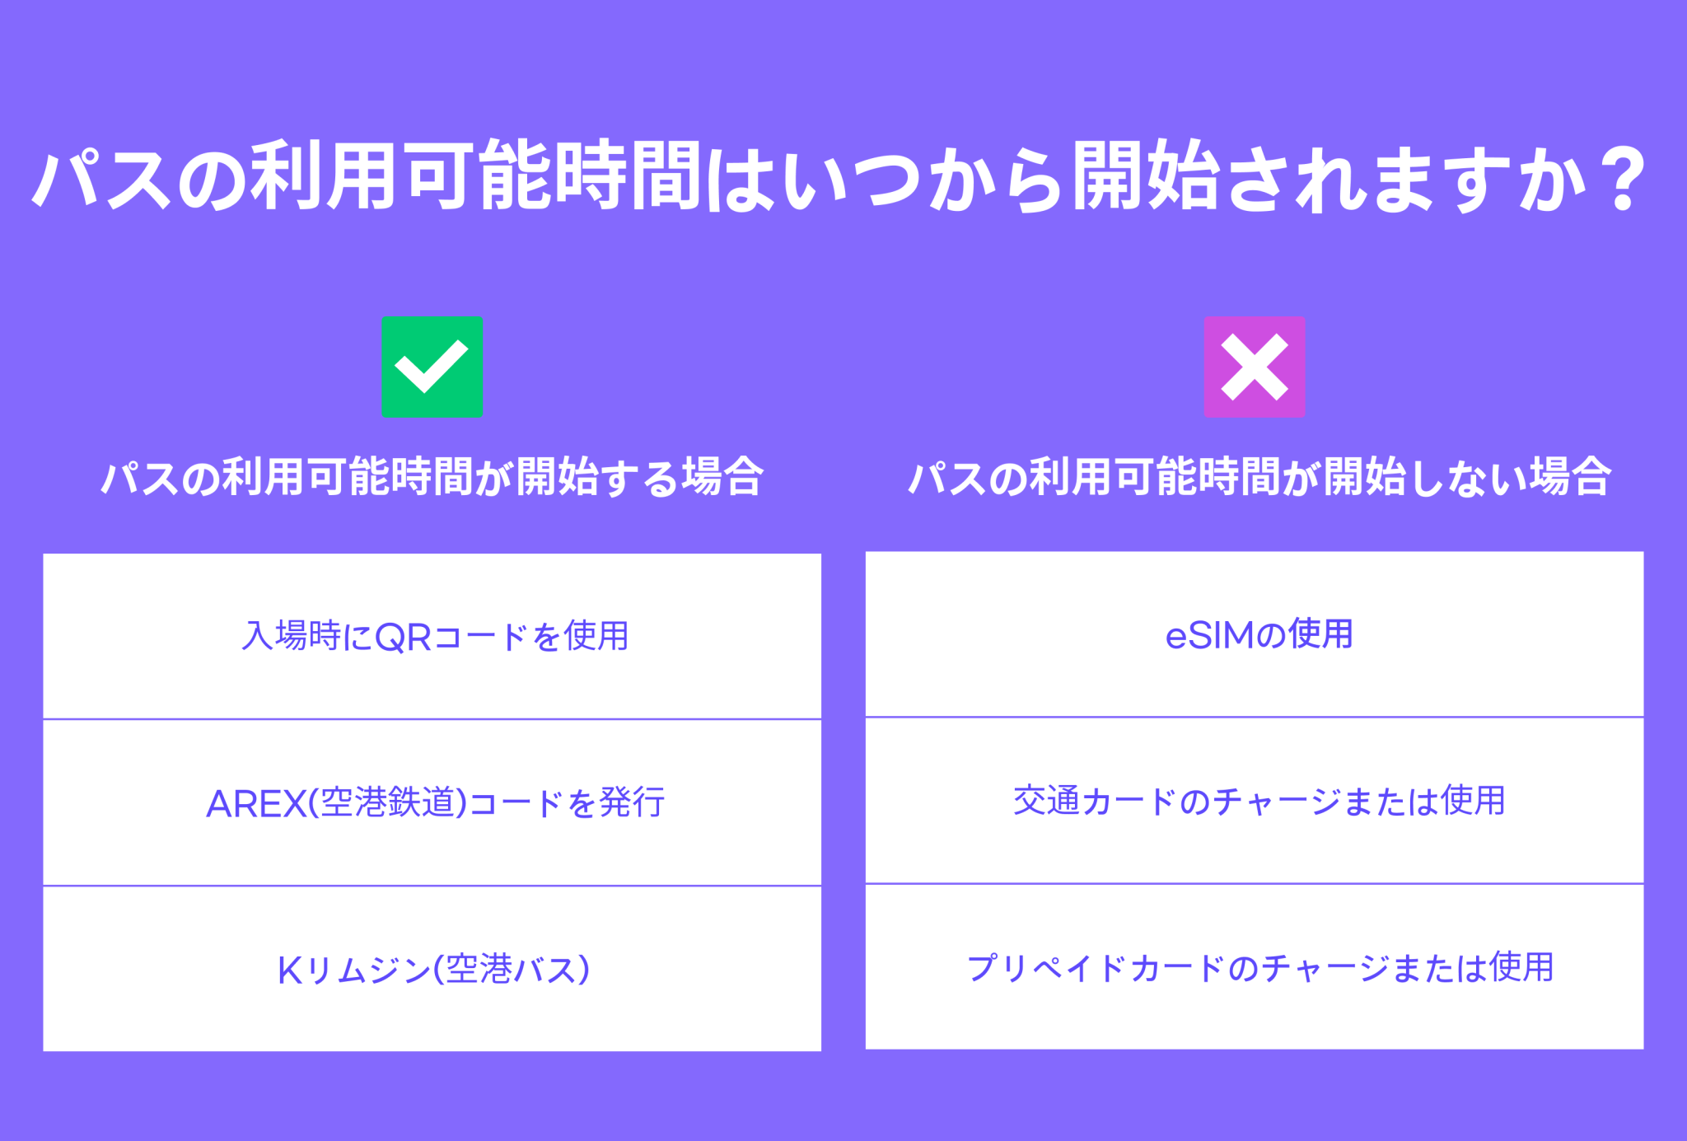This screenshot has width=1687, height=1141.
Task: Click the question mark ending the title
Action: (x=1625, y=177)
